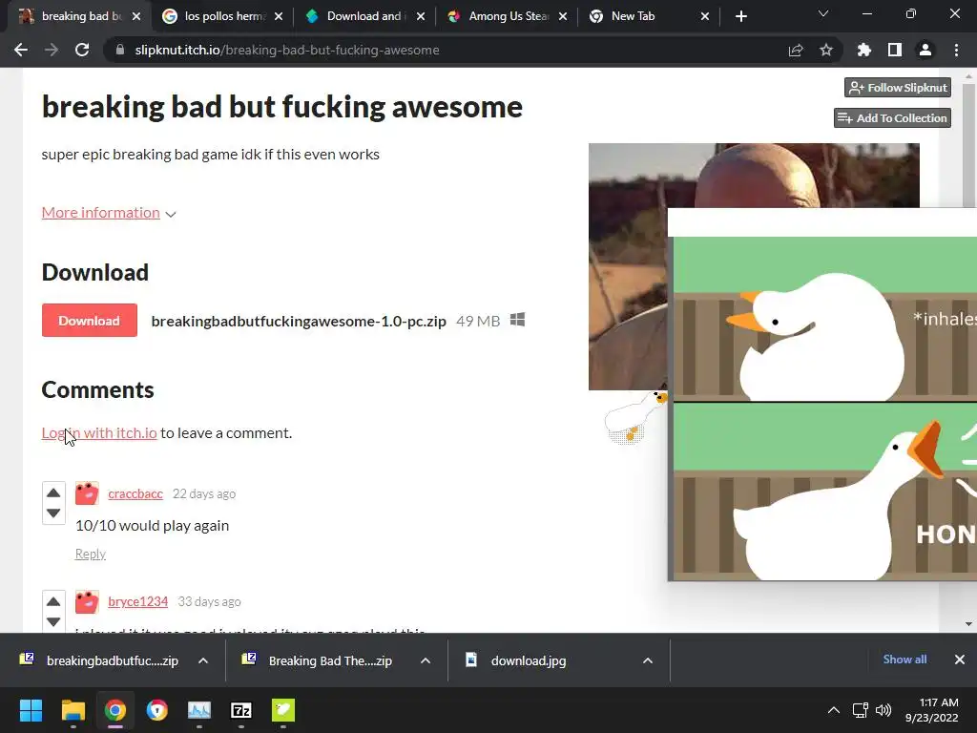Open the green app on taskbar
The height and width of the screenshot is (733, 977).
point(282,710)
